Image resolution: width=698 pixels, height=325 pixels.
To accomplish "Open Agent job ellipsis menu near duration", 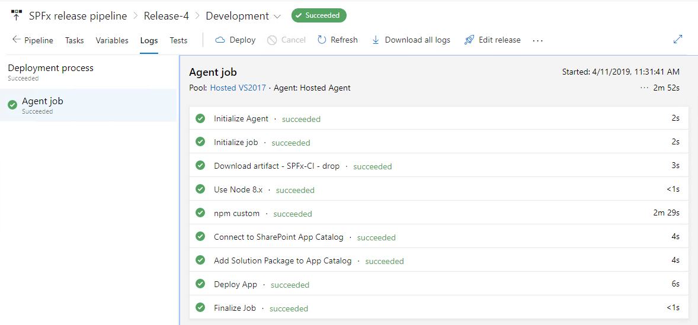I will coord(644,88).
